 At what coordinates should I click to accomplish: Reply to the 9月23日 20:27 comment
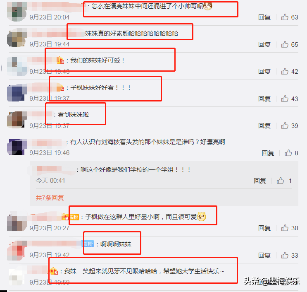(x=264, y=228)
